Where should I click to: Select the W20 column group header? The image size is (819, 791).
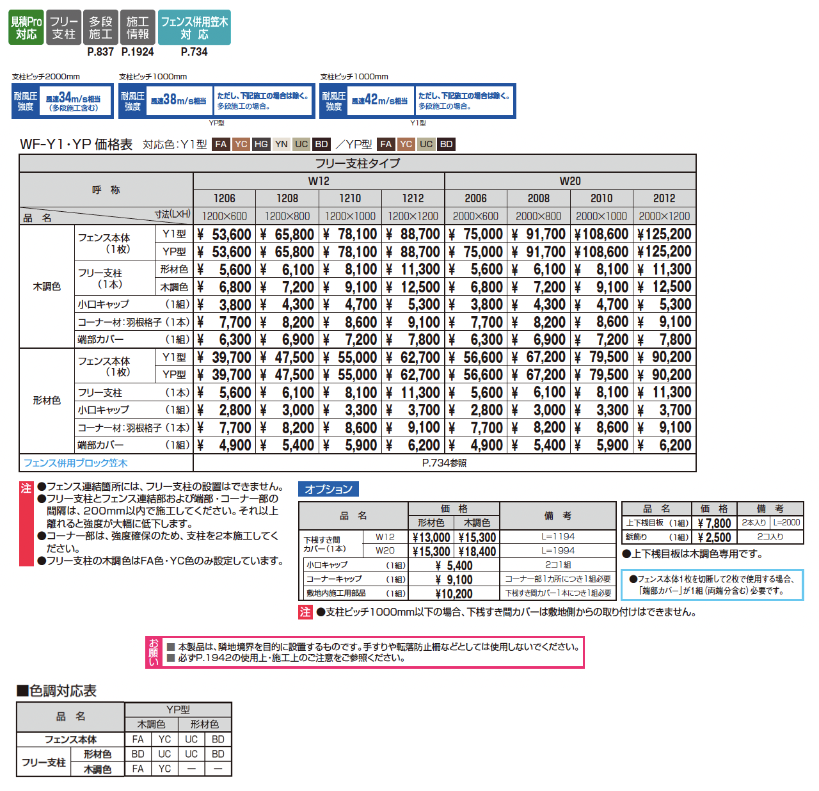click(570, 181)
